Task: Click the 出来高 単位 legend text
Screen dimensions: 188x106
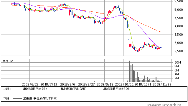Action: 40,98
